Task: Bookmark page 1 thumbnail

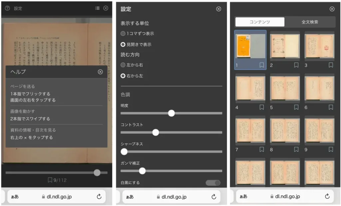Action: (262, 65)
